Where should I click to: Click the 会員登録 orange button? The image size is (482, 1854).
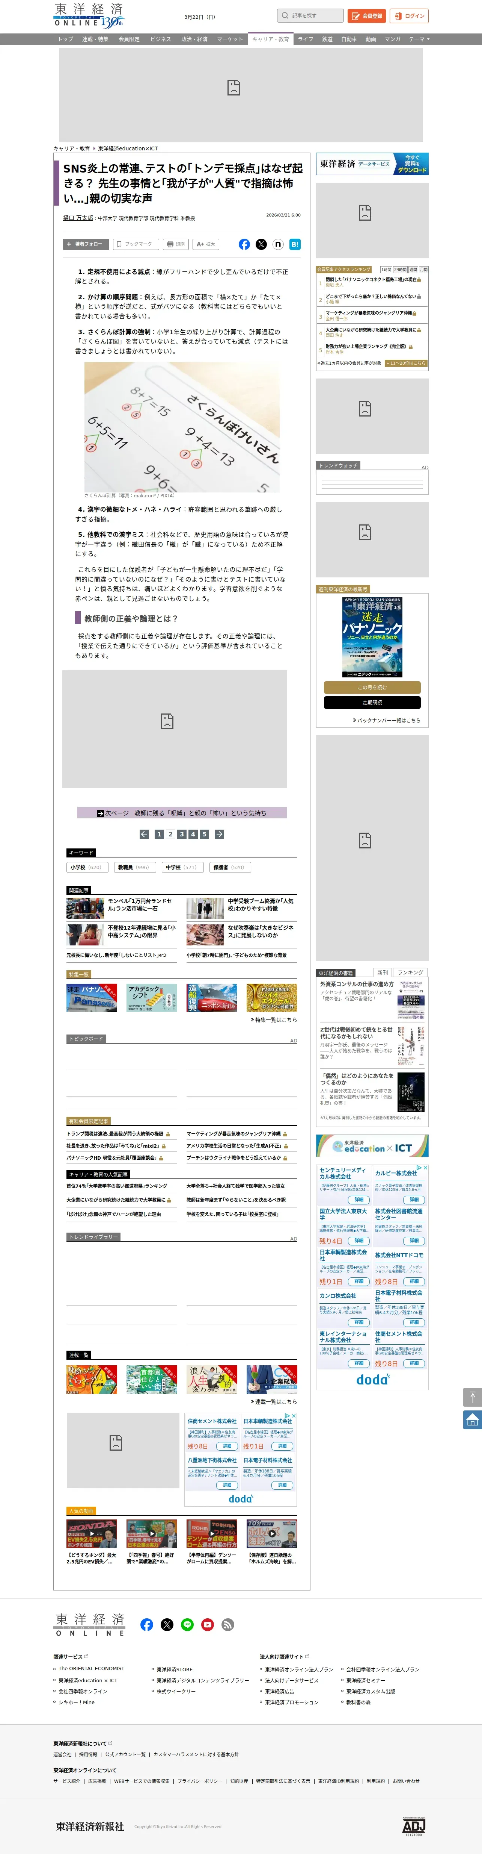click(367, 16)
